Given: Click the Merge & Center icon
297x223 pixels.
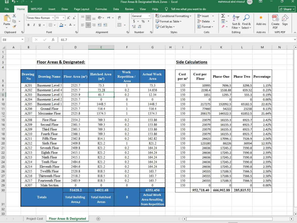Looking at the screenshot, I should pyautogui.click(x=119, y=25).
